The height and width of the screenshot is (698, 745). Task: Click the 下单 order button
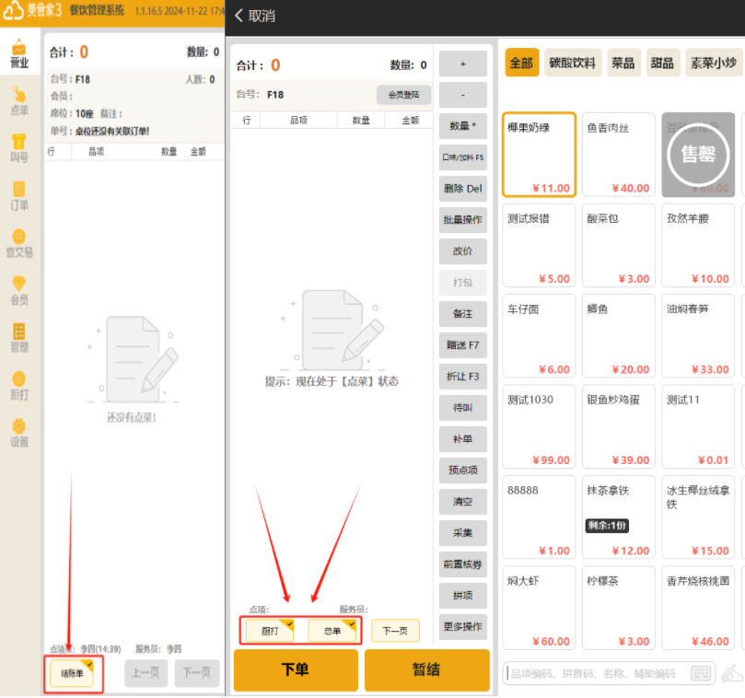[296, 670]
